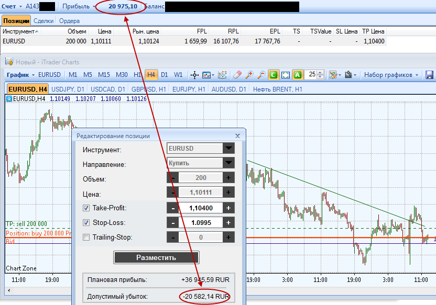Screen dimensions: 436x305
Task: Switch to the Сделки tab
Action: pyautogui.click(x=43, y=21)
